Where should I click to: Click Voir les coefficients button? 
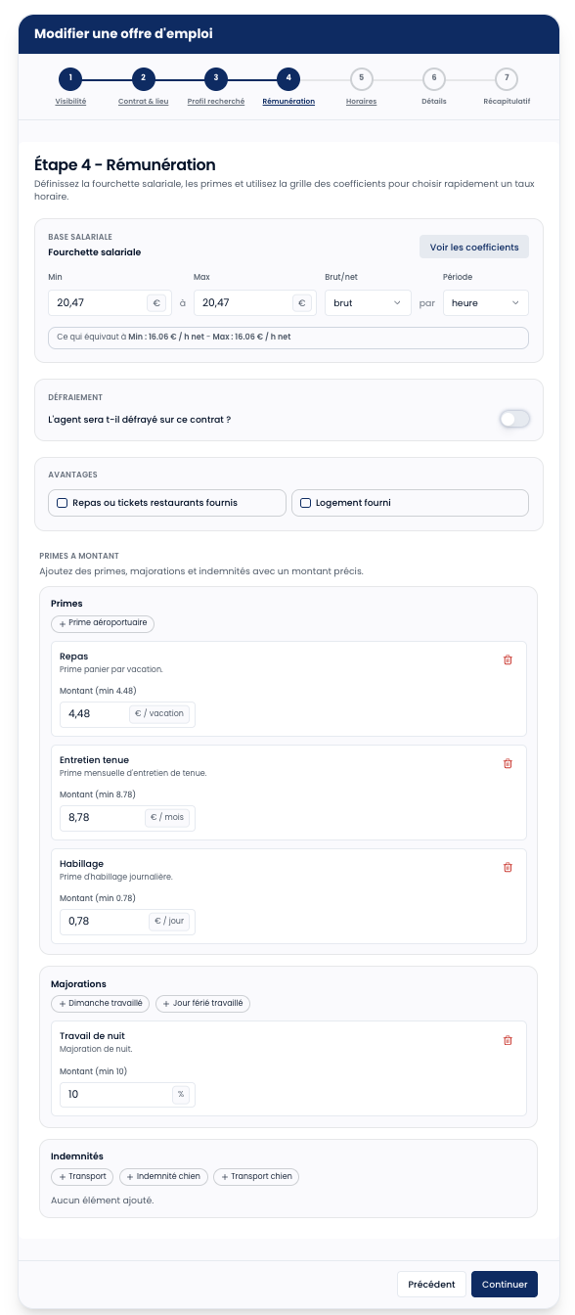click(474, 248)
